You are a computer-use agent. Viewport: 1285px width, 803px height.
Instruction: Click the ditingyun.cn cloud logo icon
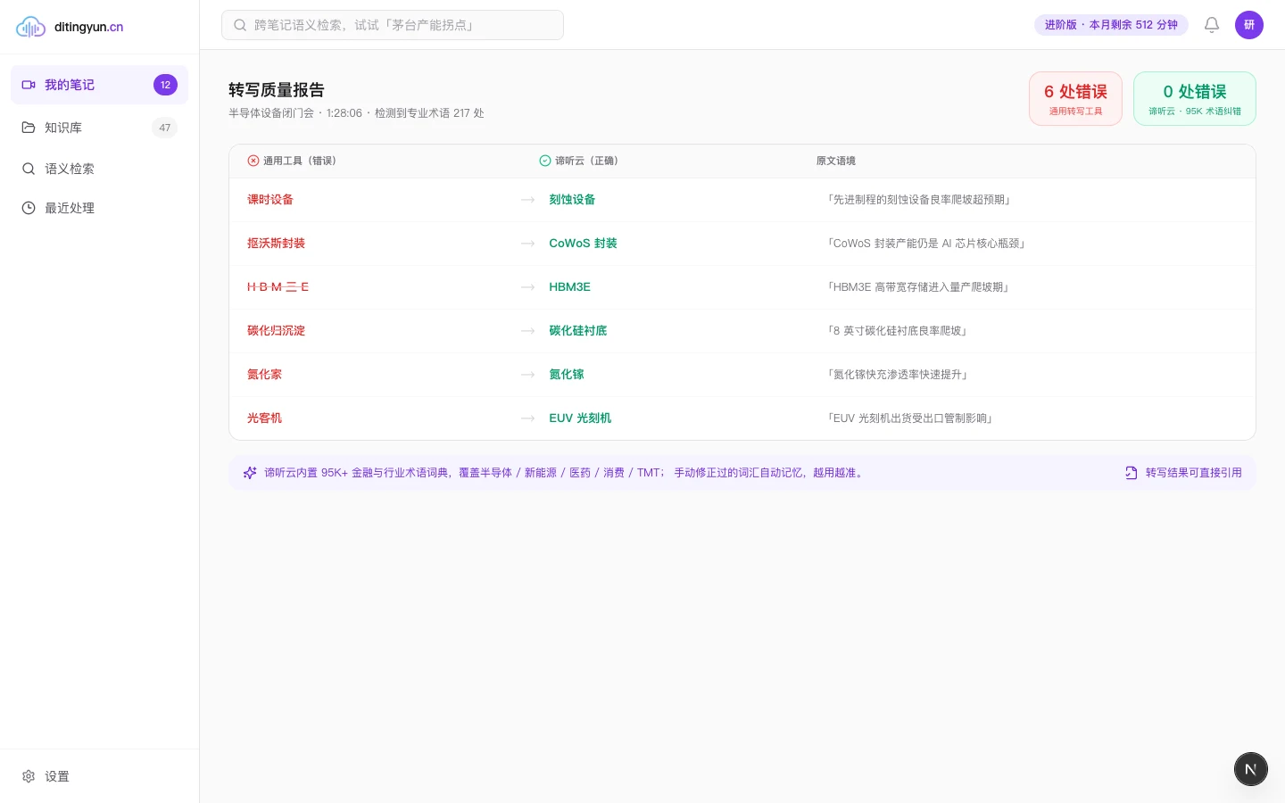tap(30, 27)
